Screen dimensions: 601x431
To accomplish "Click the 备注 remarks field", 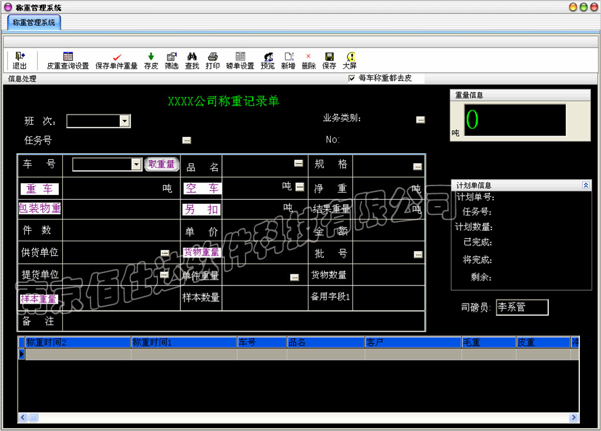I will pyautogui.click(x=243, y=321).
